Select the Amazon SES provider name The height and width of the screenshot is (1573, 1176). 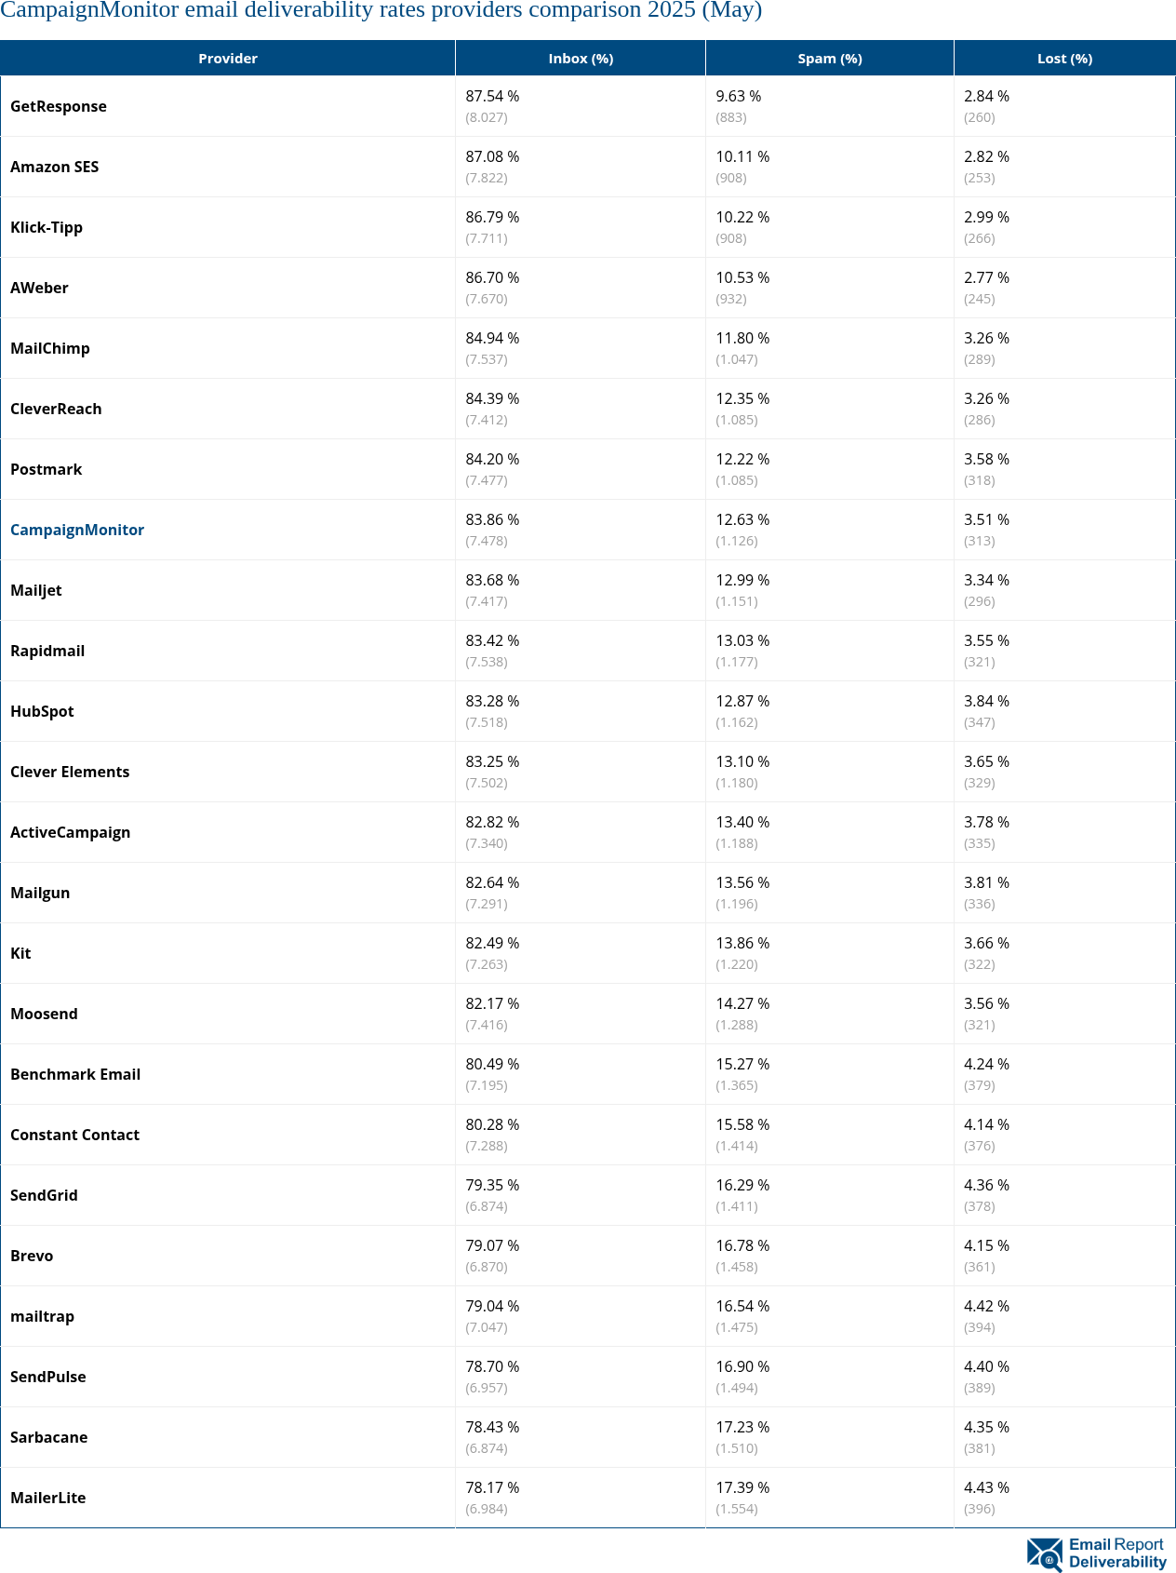tap(55, 167)
